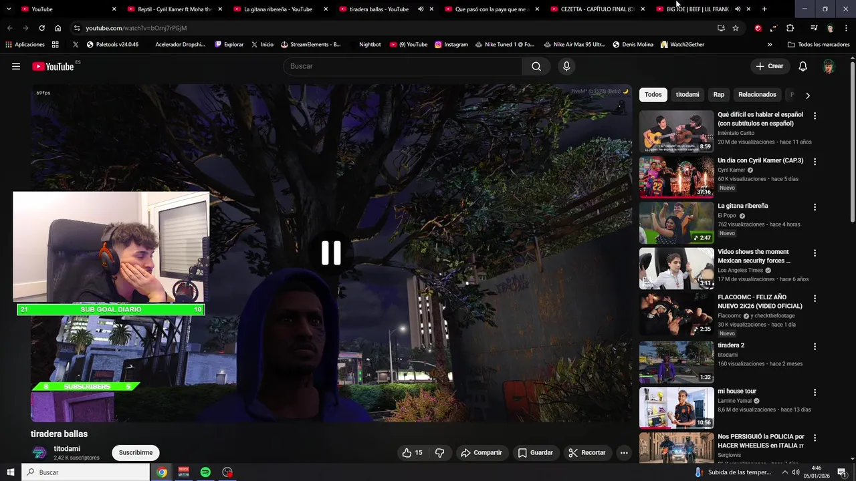This screenshot has height=481, width=856.
Task: Like the video with thumbs up
Action: click(x=413, y=453)
